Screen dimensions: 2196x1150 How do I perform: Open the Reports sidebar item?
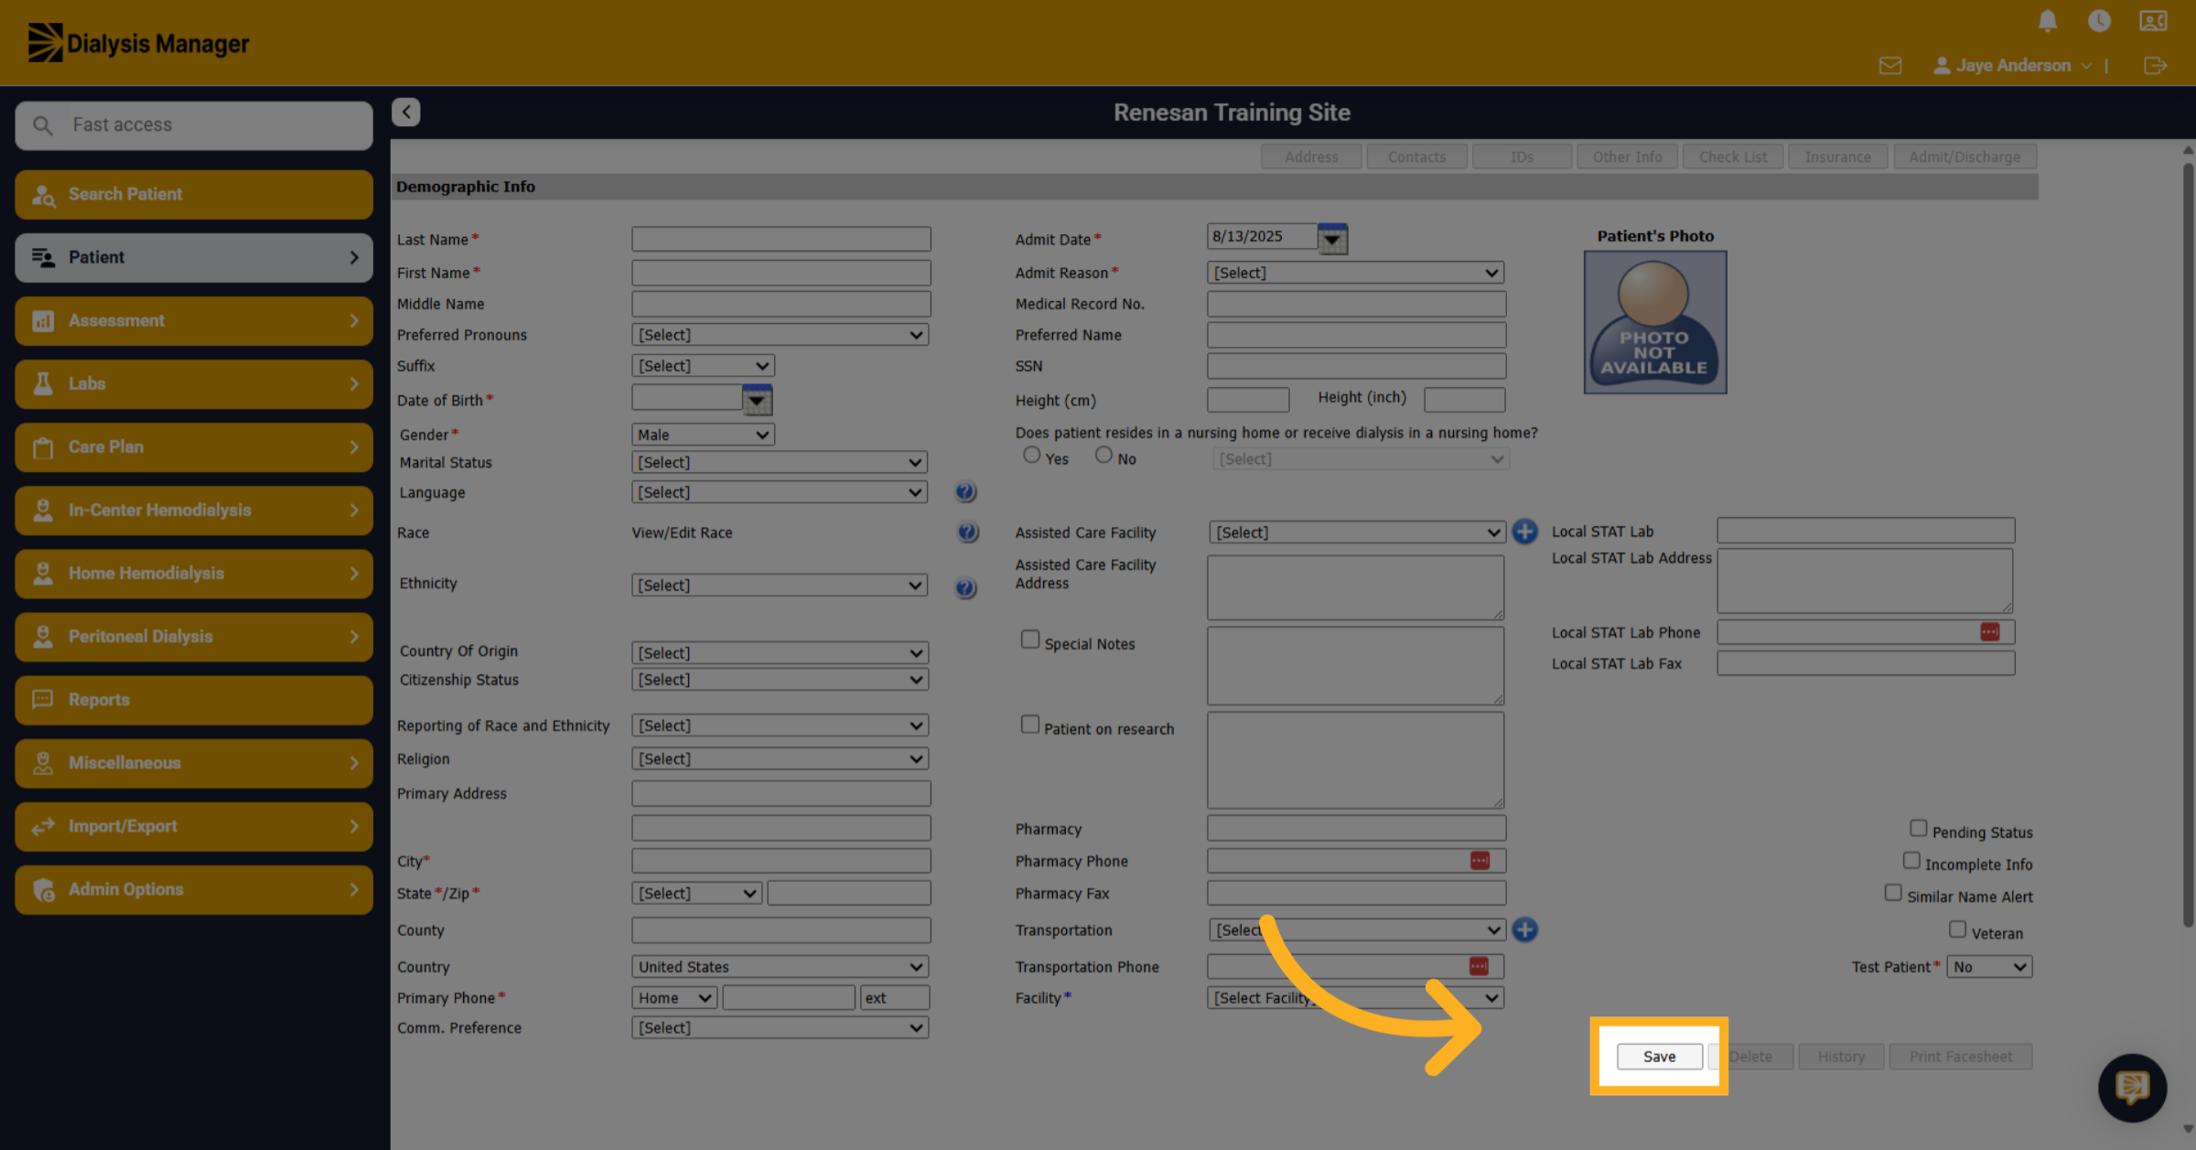[194, 700]
